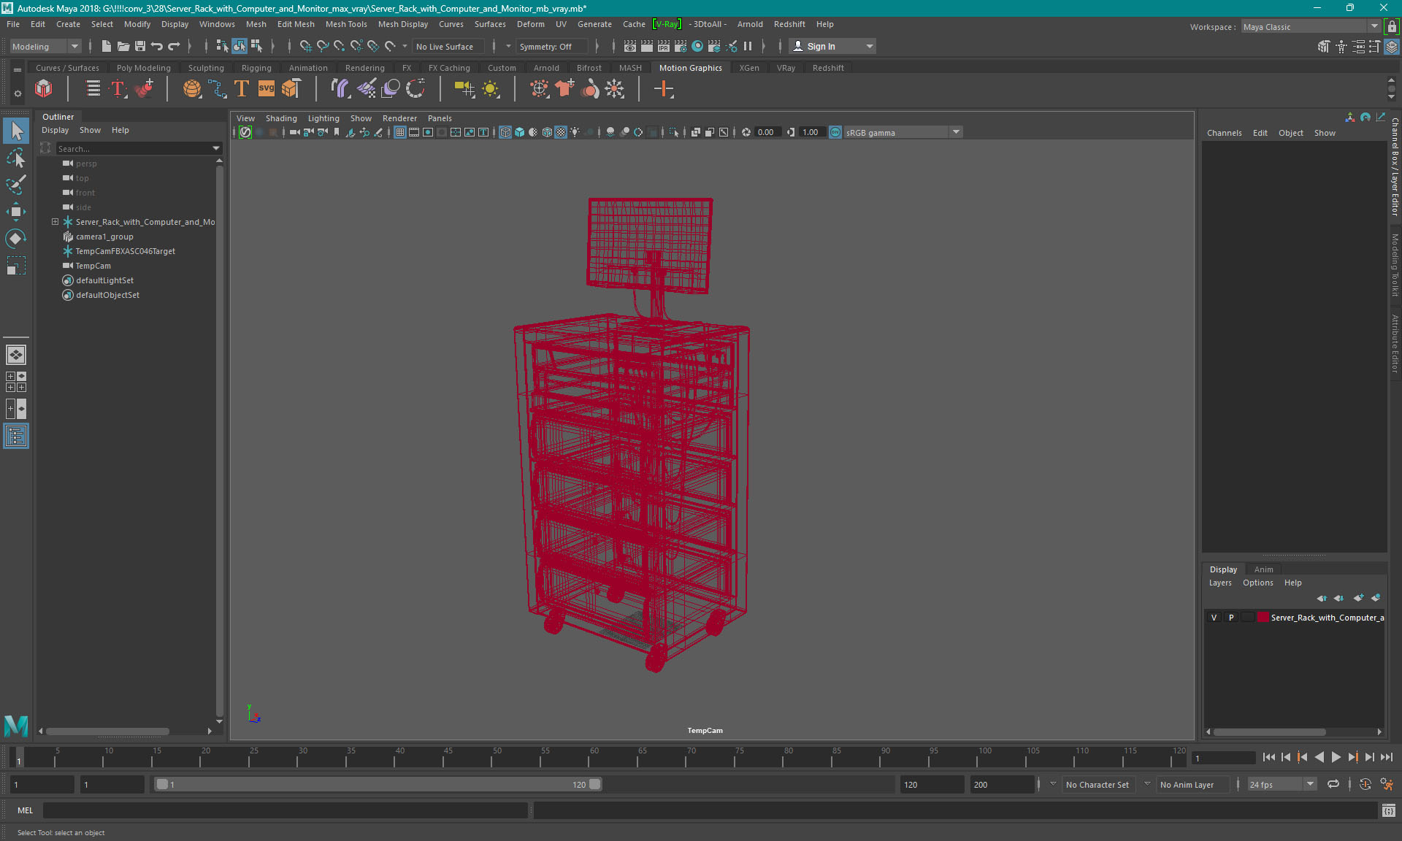Open the sRGB gamma view transform dropdown
Viewport: 1402px width, 841px height.
[x=903, y=132]
